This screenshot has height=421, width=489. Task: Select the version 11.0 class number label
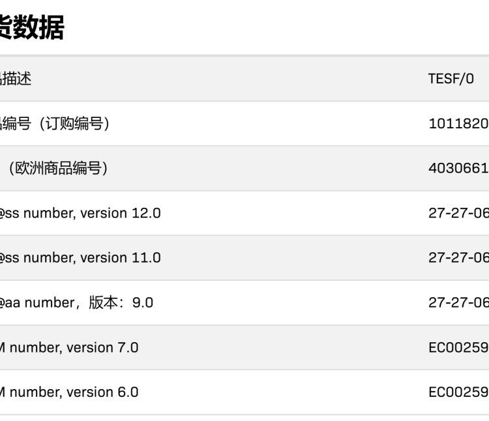coord(80,257)
